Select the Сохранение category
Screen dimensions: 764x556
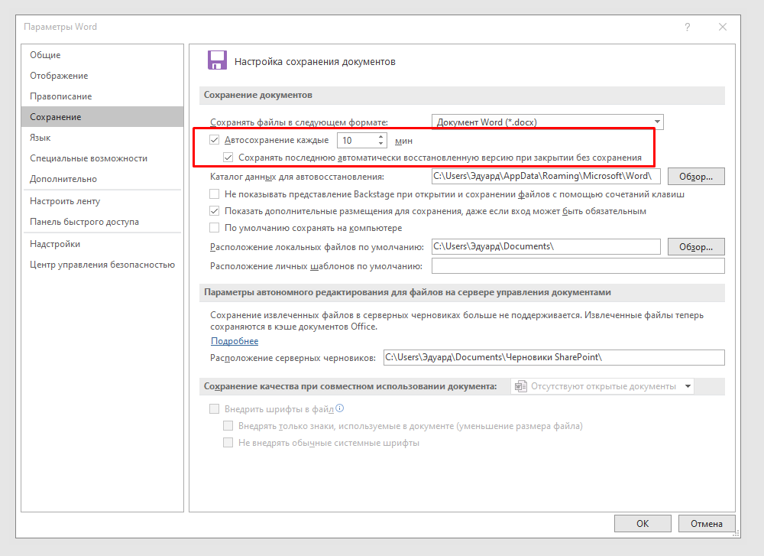coord(102,117)
